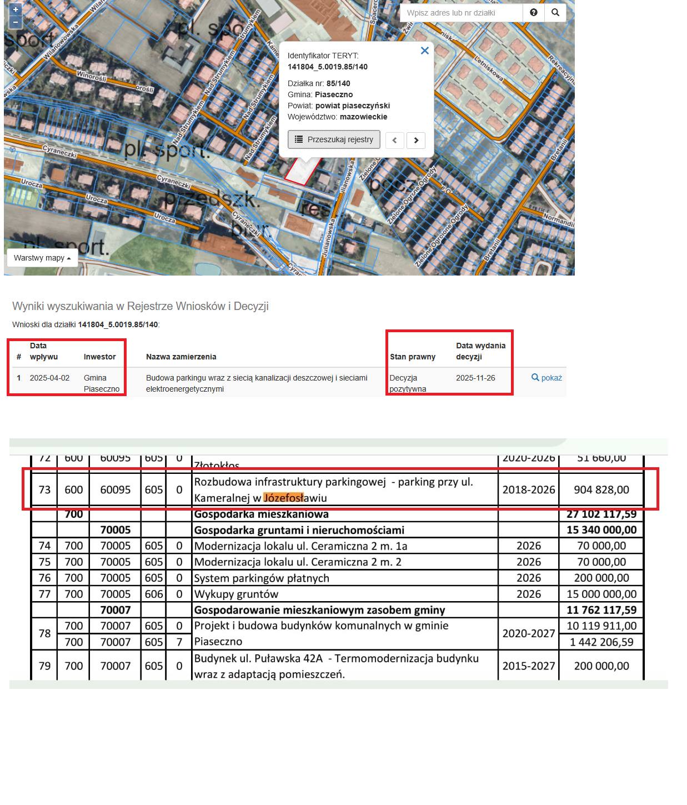687x805 pixels.
Task: Go to next parcel result arrow
Action: pos(416,140)
